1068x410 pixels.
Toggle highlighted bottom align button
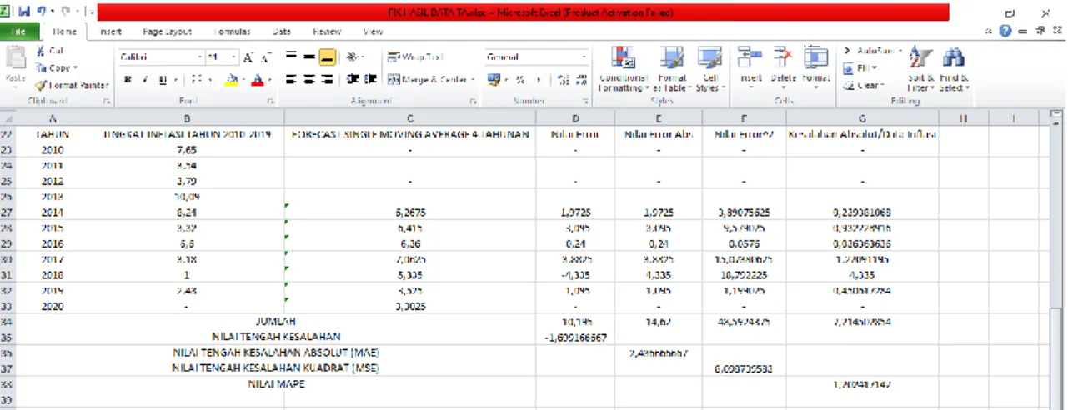[328, 57]
